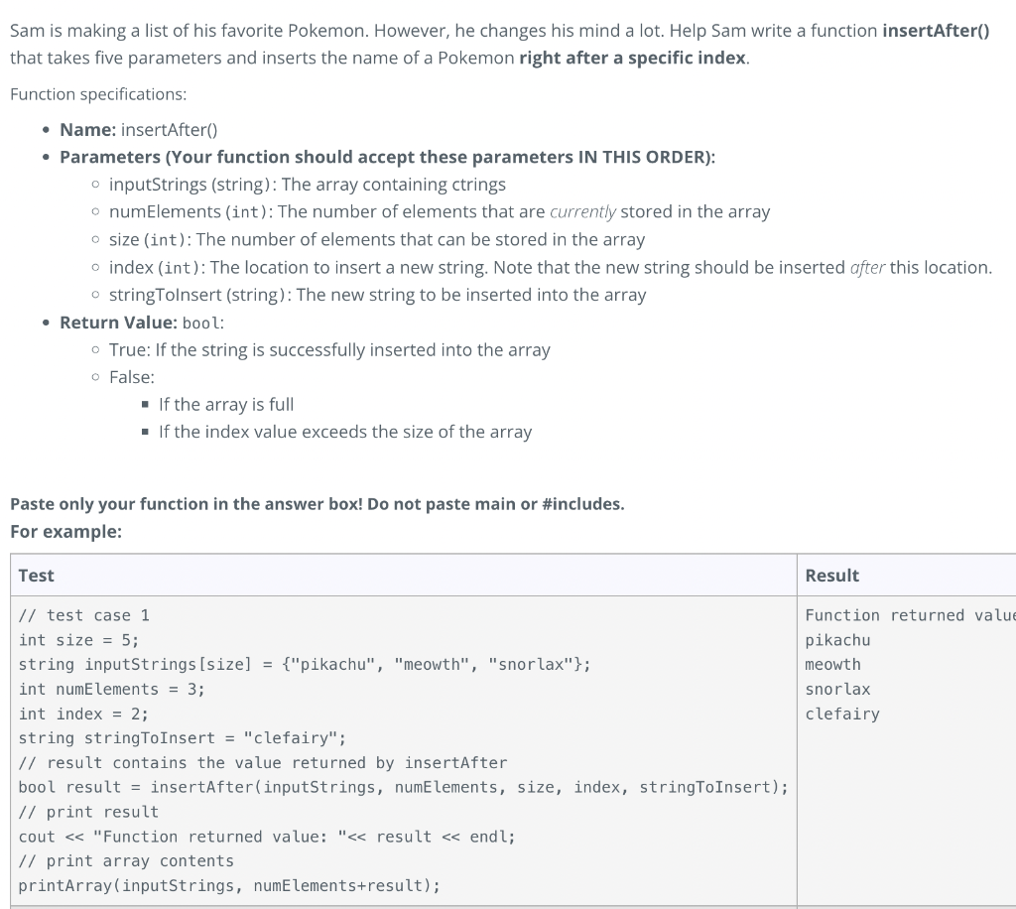The image size is (1016, 909).
Task: Click 'True: If the string is successfully inserted'
Action: point(329,350)
